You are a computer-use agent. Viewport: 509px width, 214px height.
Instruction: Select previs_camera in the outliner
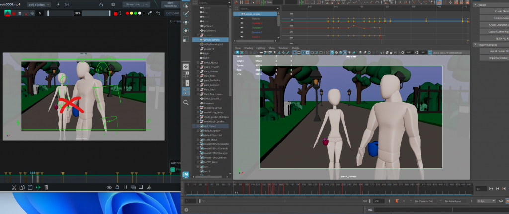(213, 39)
